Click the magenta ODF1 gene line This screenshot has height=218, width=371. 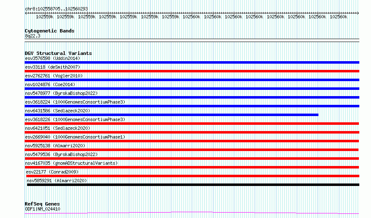click(192, 213)
